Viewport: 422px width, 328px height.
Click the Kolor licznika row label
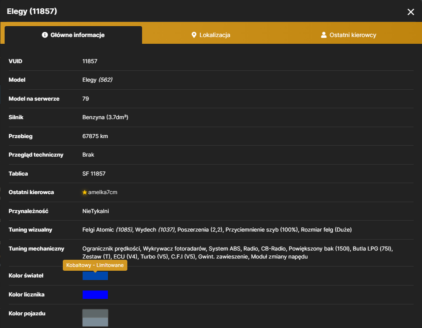(x=27, y=294)
